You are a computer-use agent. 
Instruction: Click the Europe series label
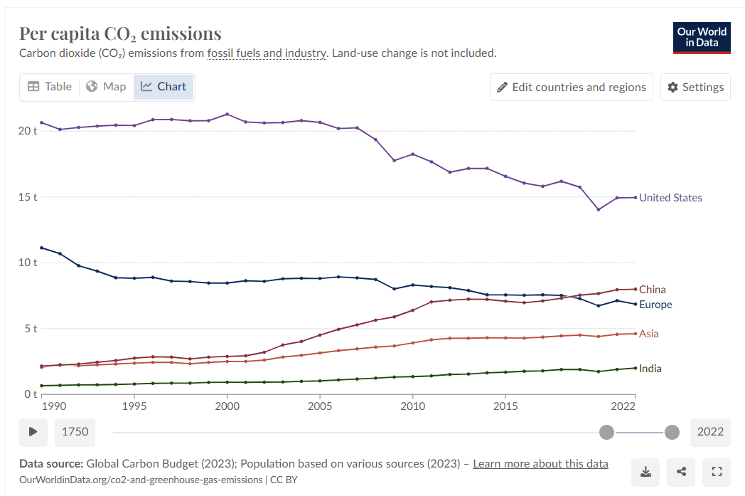655,305
